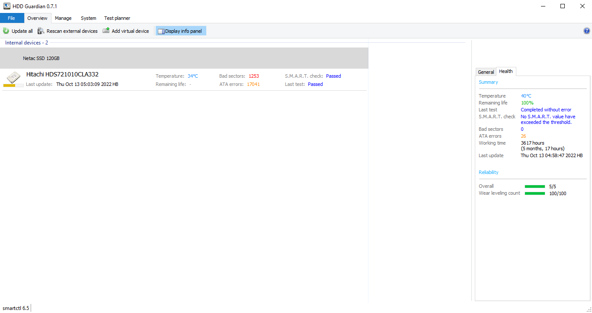Screen dimensions: 592x313
Task: Click Rescan external devices text
Action: 72,31
